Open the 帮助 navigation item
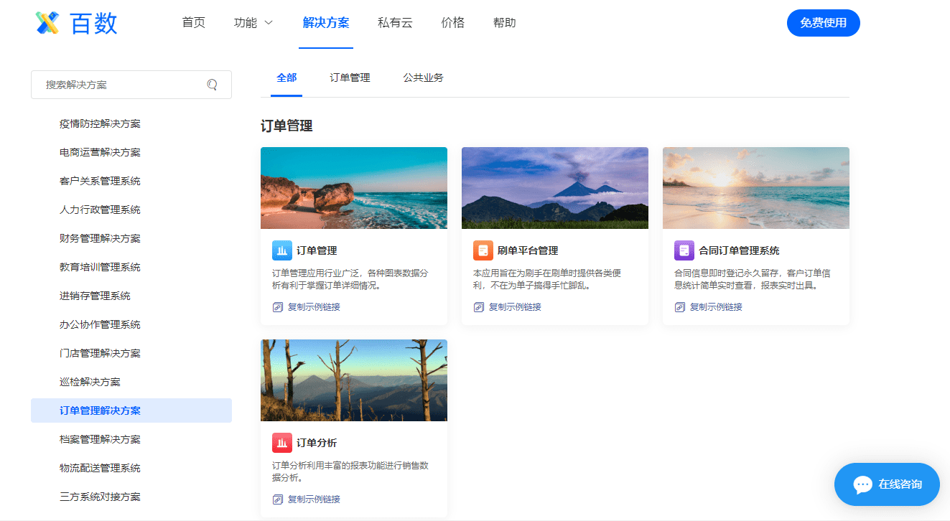The image size is (950, 521). tap(505, 23)
